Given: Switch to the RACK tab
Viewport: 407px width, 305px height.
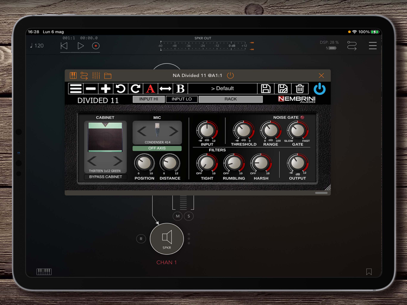Looking at the screenshot, I should point(230,99).
